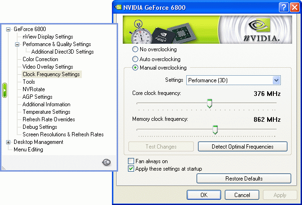302x205 pixels.
Task: Open Temperature Settings in the tree
Action: point(46,112)
